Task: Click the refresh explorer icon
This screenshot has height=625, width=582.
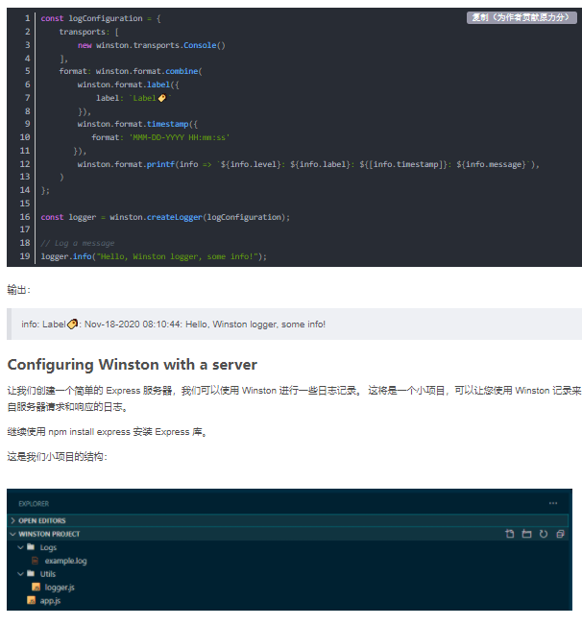Action: point(544,534)
